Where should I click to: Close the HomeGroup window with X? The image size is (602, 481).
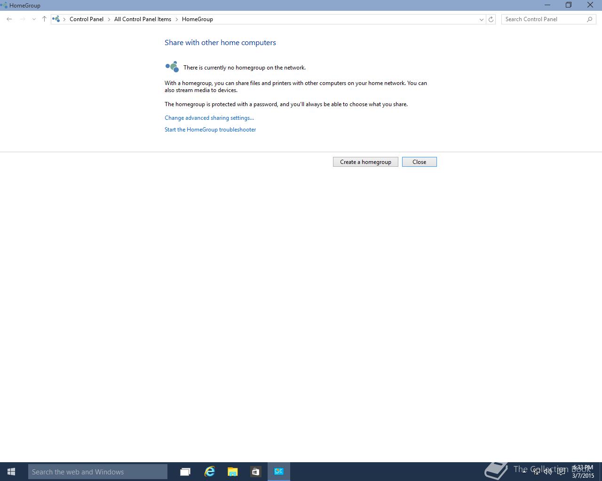pyautogui.click(x=590, y=5)
